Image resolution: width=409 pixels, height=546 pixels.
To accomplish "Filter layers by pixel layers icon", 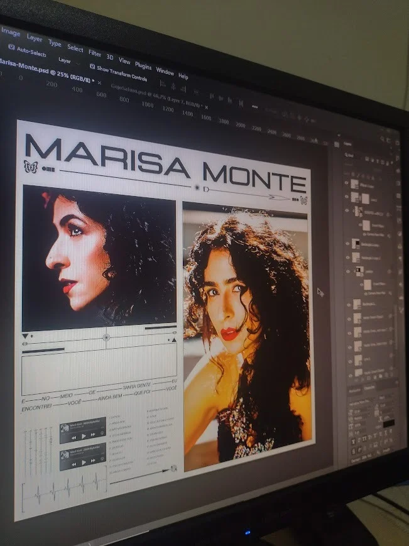I will (x=367, y=158).
